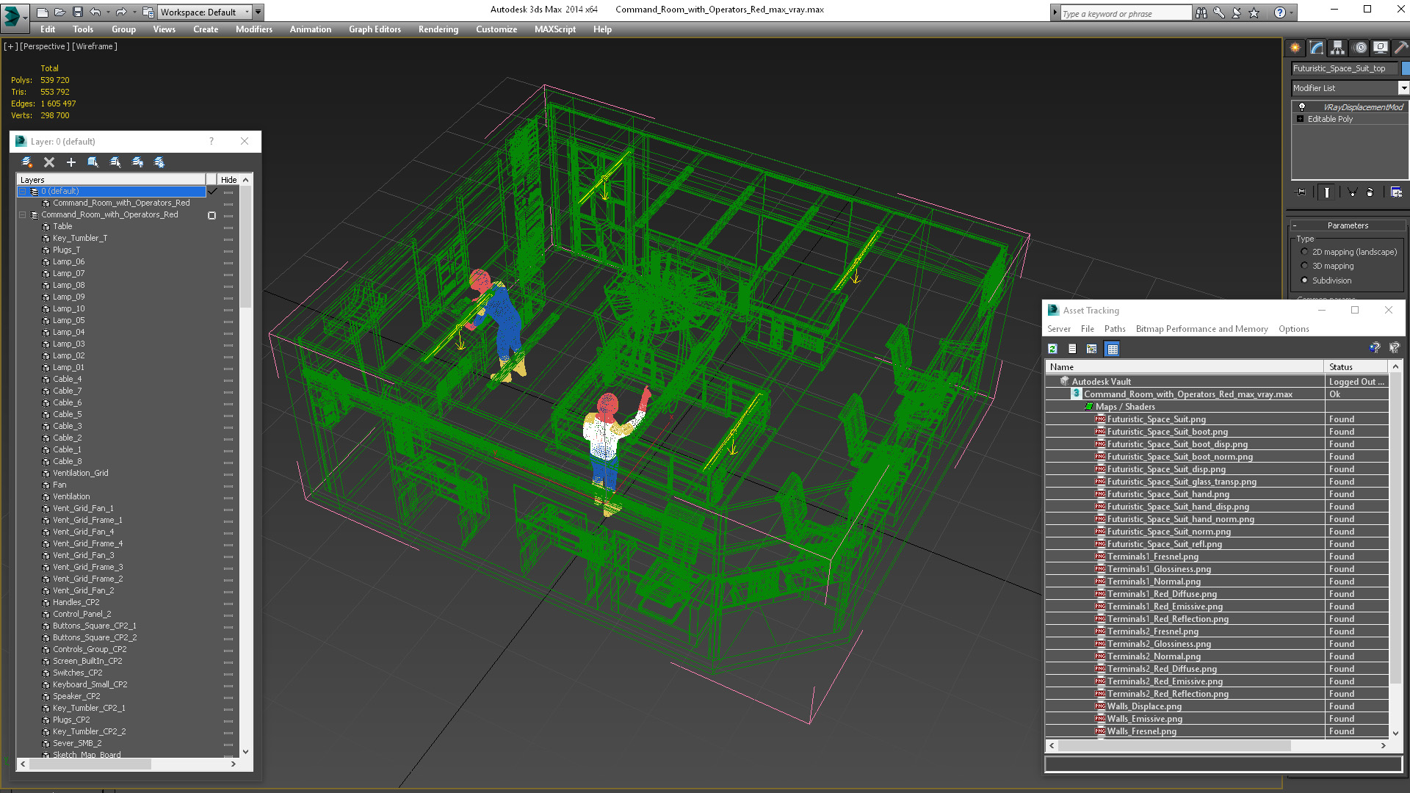Click the [Perspective] viewport label
This screenshot has width=1410, height=793.
[45, 46]
